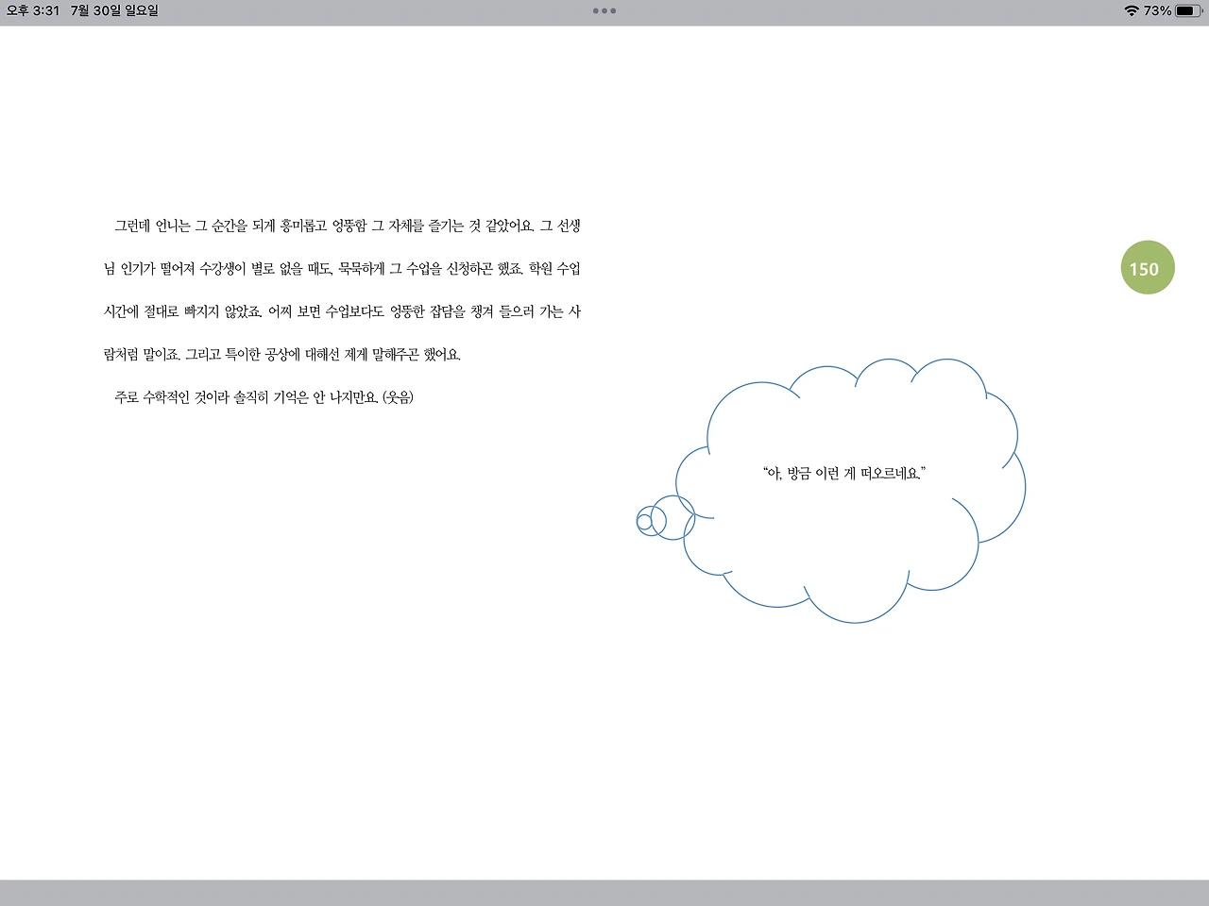The image size is (1209, 906).
Task: Tap the 73% battery percentage text
Action: 1160,10
